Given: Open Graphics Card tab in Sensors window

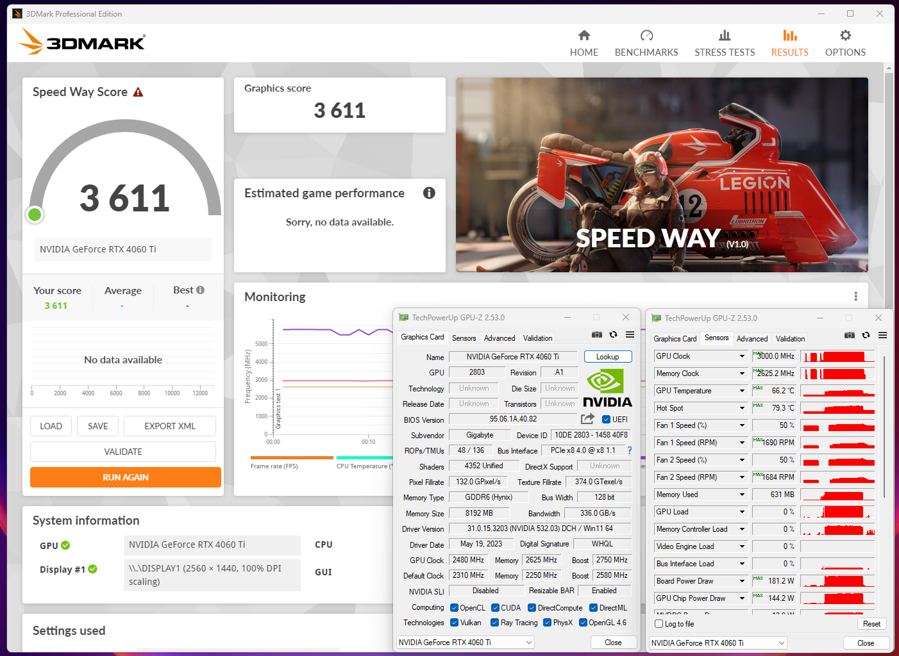Looking at the screenshot, I should [675, 339].
